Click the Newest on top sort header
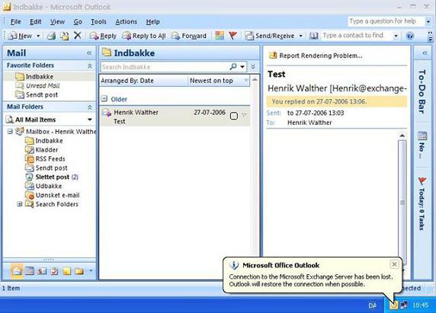The image size is (436, 313). coord(219,81)
